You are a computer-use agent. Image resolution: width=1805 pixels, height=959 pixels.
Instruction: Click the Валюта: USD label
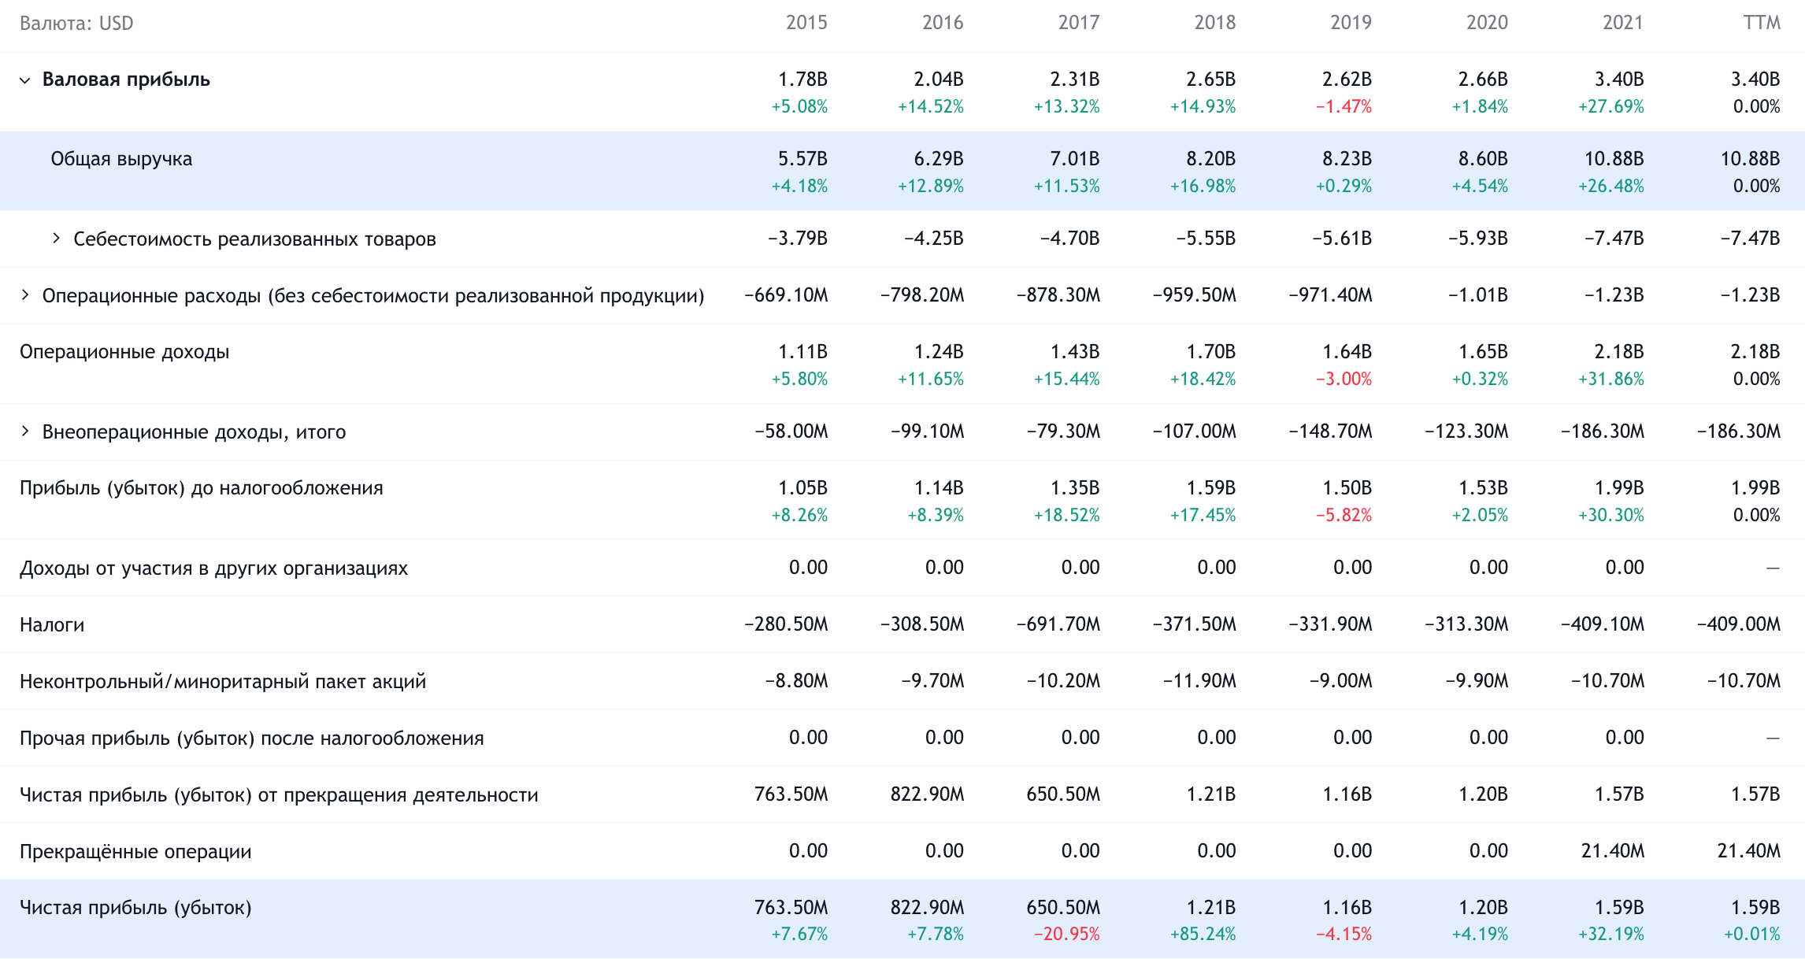pyautogui.click(x=76, y=24)
